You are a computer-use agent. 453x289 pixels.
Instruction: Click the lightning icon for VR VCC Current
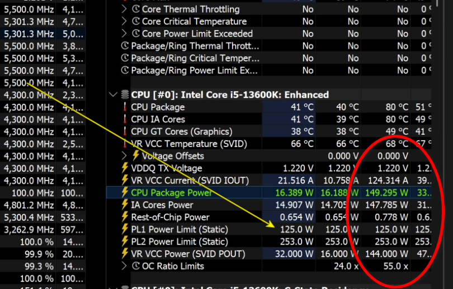pos(125,180)
